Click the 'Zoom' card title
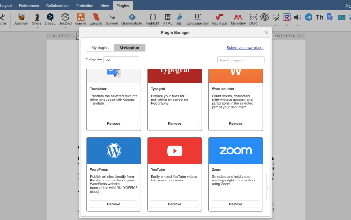 pyautogui.click(x=216, y=170)
